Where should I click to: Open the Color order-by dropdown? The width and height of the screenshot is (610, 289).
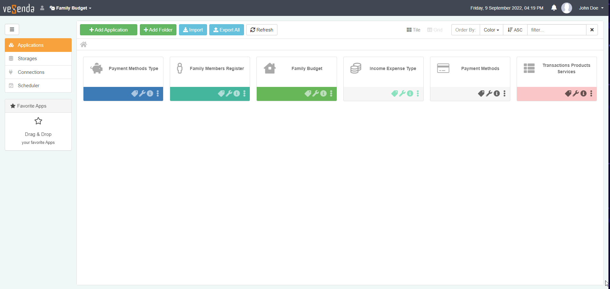pyautogui.click(x=491, y=30)
